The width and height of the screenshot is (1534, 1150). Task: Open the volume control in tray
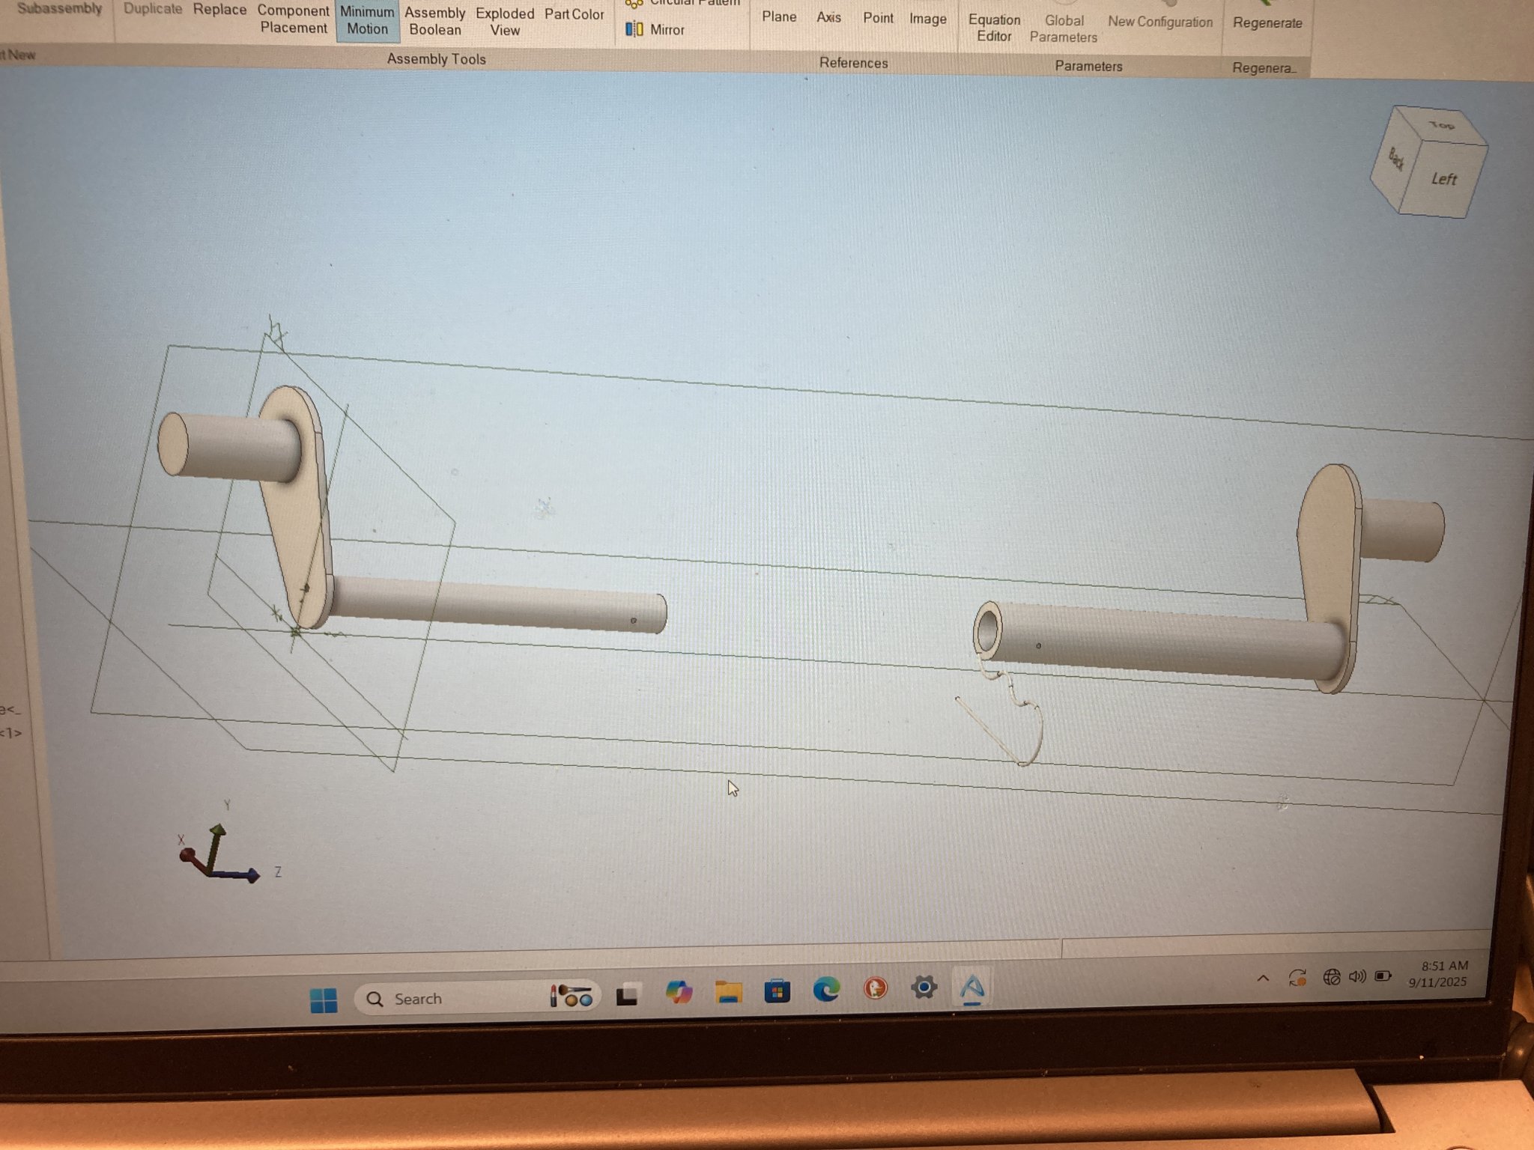pos(1356,976)
